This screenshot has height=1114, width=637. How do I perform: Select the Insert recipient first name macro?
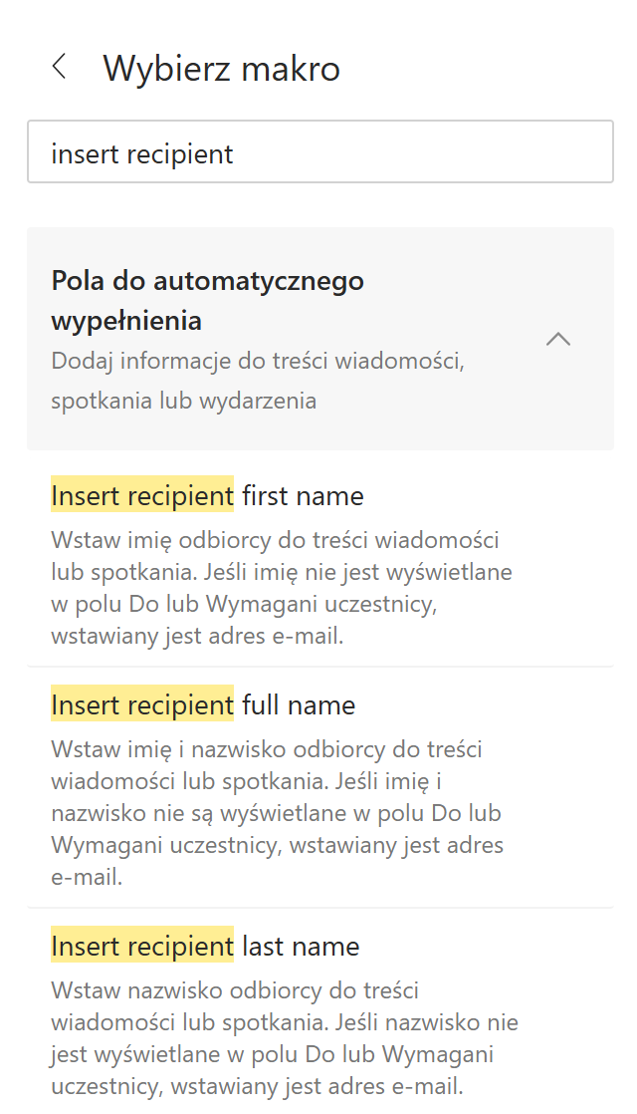(x=207, y=495)
